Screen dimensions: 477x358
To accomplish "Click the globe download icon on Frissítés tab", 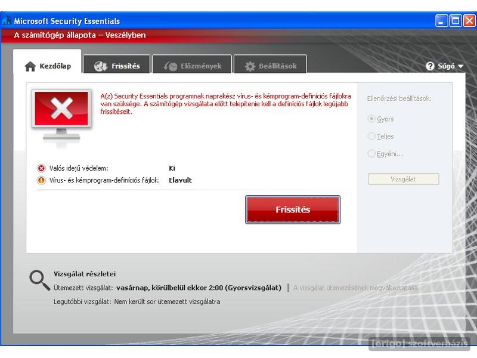I will point(101,66).
